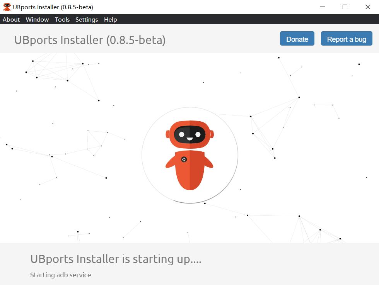Viewport: 379px width, 285px height.
Task: Open the Help menu
Action: point(110,19)
